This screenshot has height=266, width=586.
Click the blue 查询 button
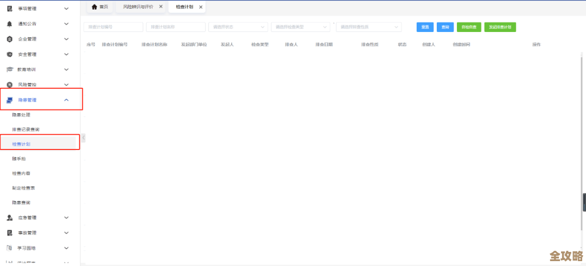[x=445, y=27]
